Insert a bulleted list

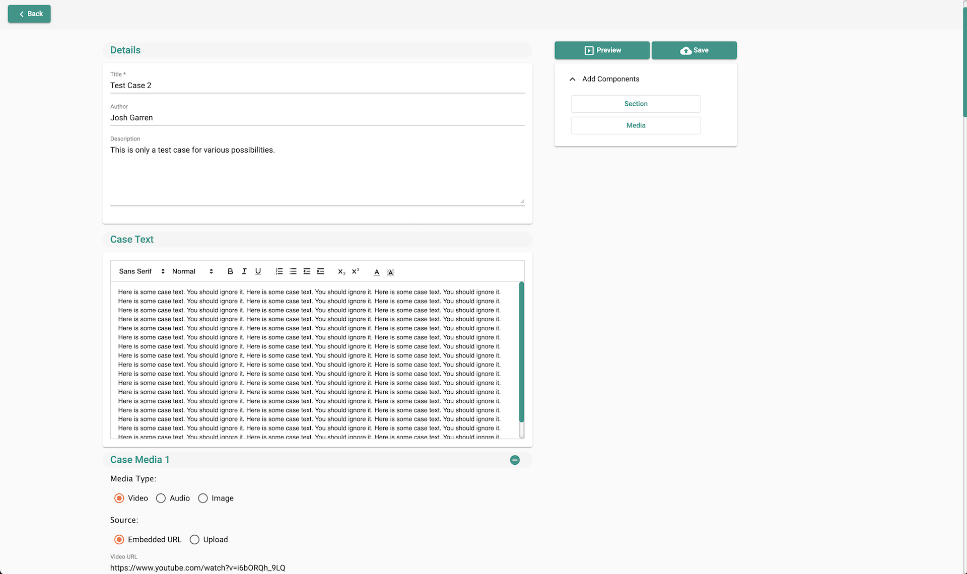pos(293,271)
